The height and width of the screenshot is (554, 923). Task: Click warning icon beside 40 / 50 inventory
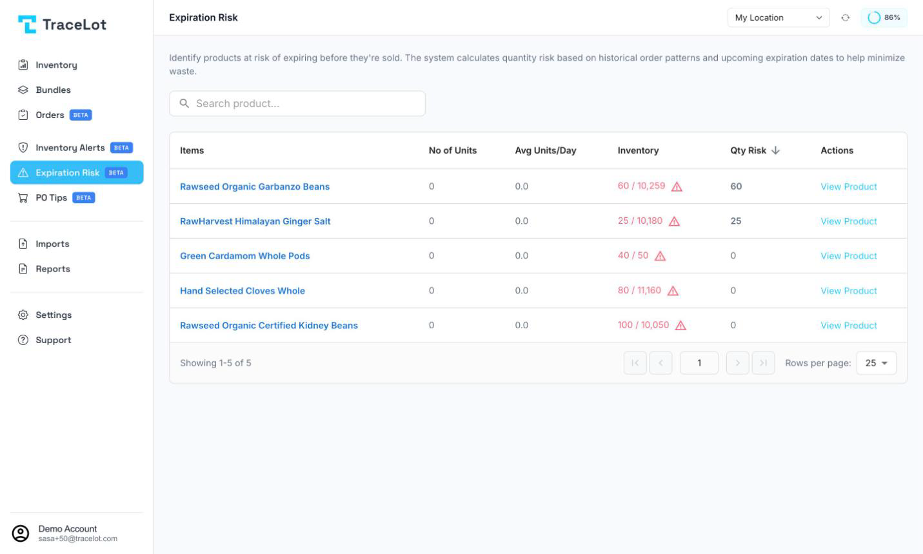660,256
